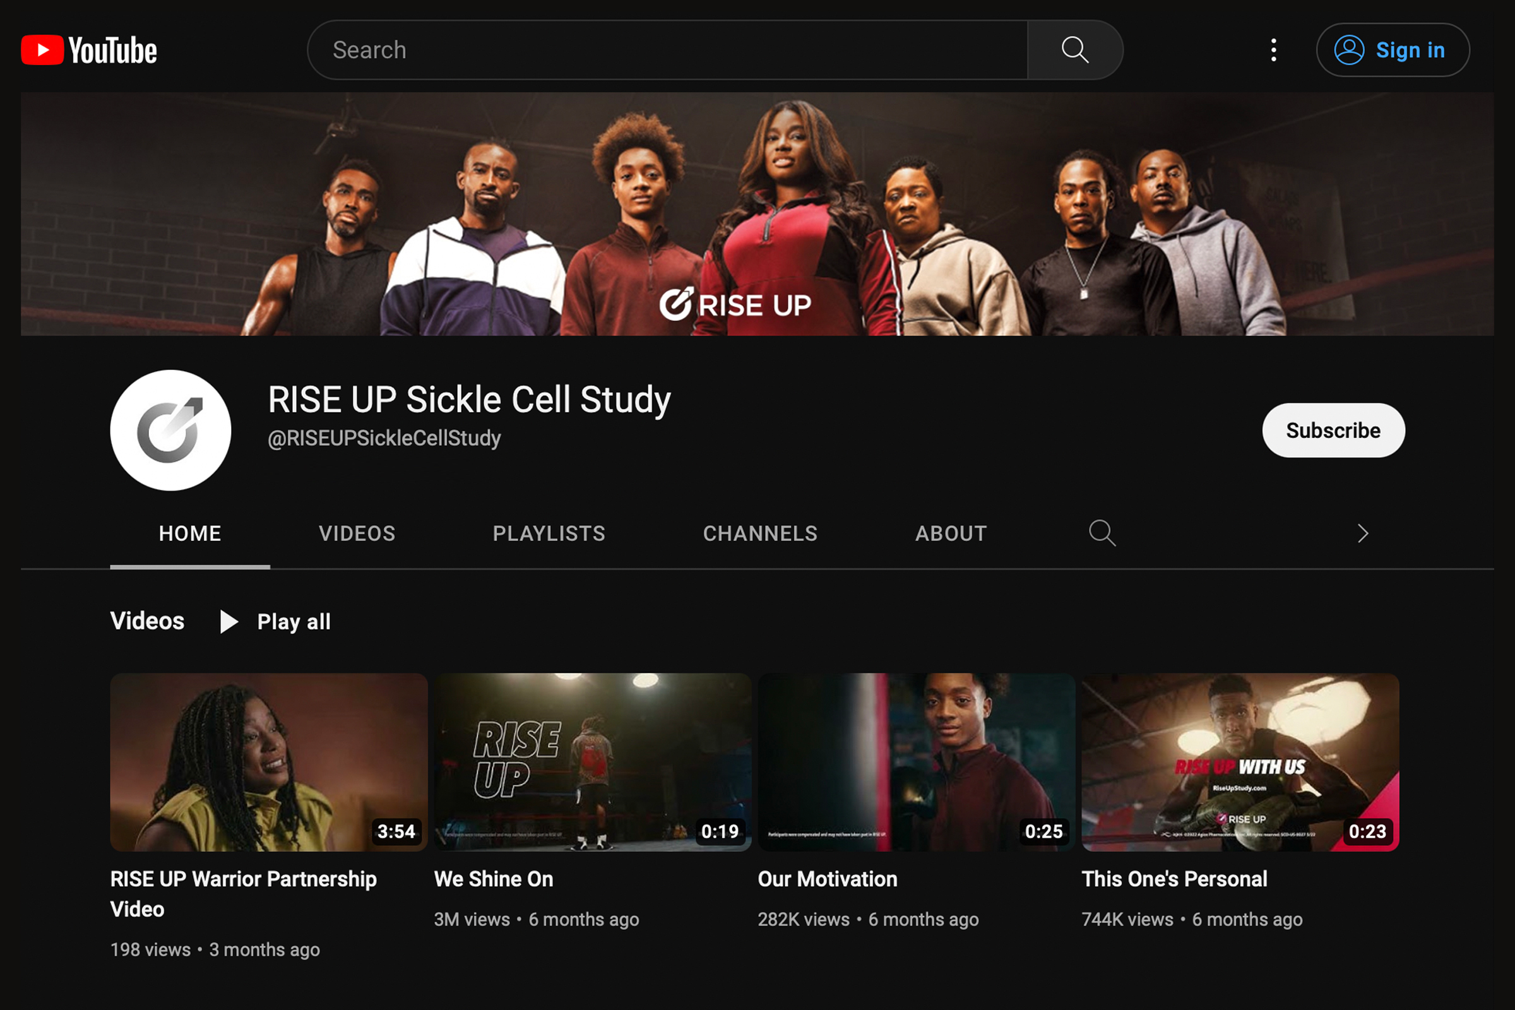The height and width of the screenshot is (1010, 1515).
Task: Open the Our Motivation video thumbnail
Action: 917,762
